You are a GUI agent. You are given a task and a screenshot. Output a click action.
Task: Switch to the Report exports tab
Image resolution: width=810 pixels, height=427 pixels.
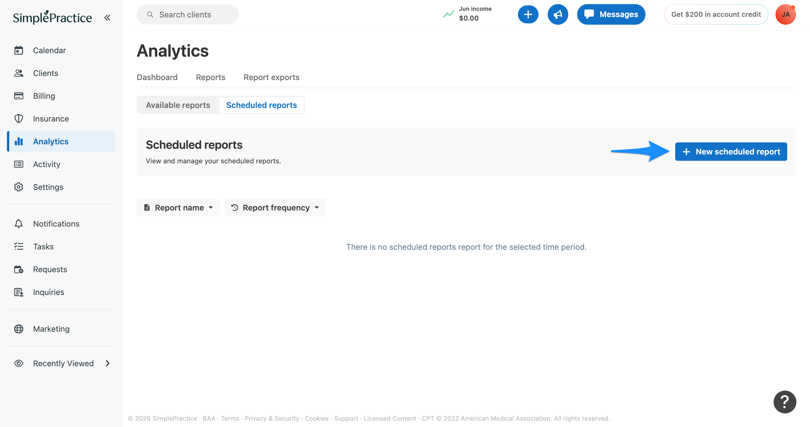(x=271, y=77)
